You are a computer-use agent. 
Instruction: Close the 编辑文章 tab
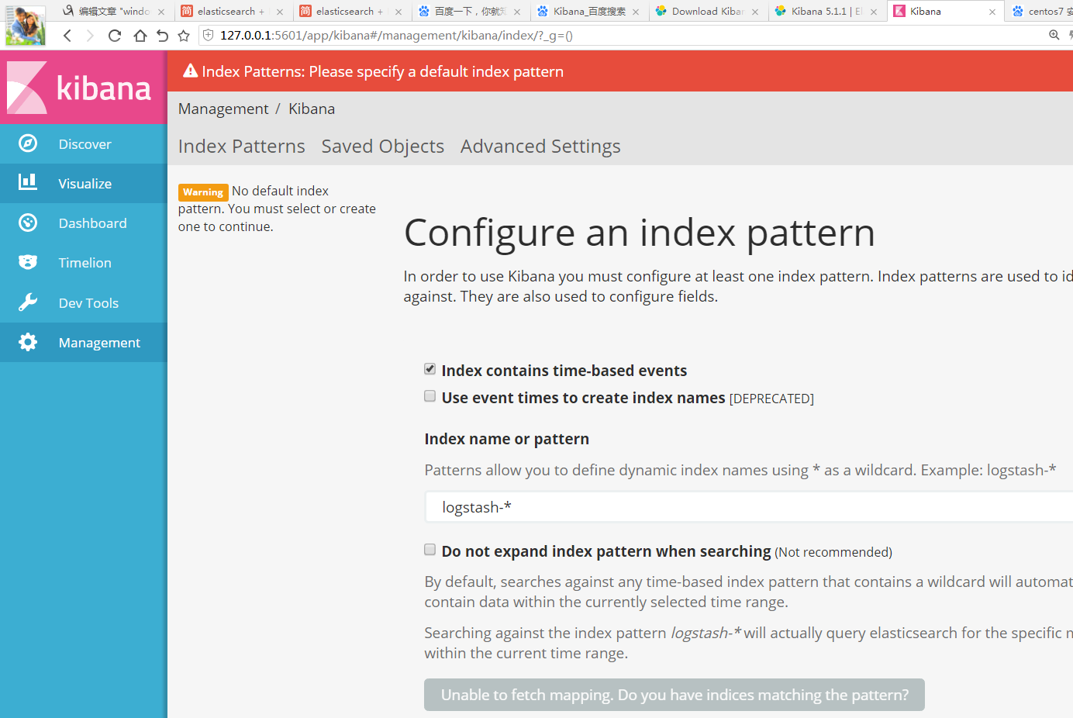point(161,12)
